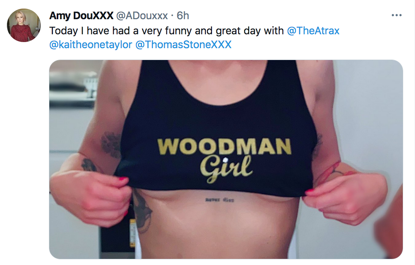Screen dimensions: 415x265
Task: Open the attached photo in the tweet
Action: [x=226, y=159]
